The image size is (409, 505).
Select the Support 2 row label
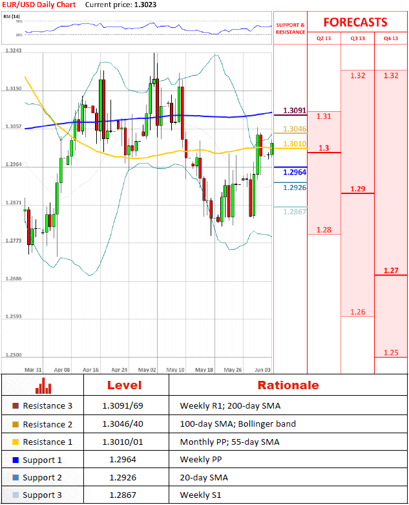point(42,477)
